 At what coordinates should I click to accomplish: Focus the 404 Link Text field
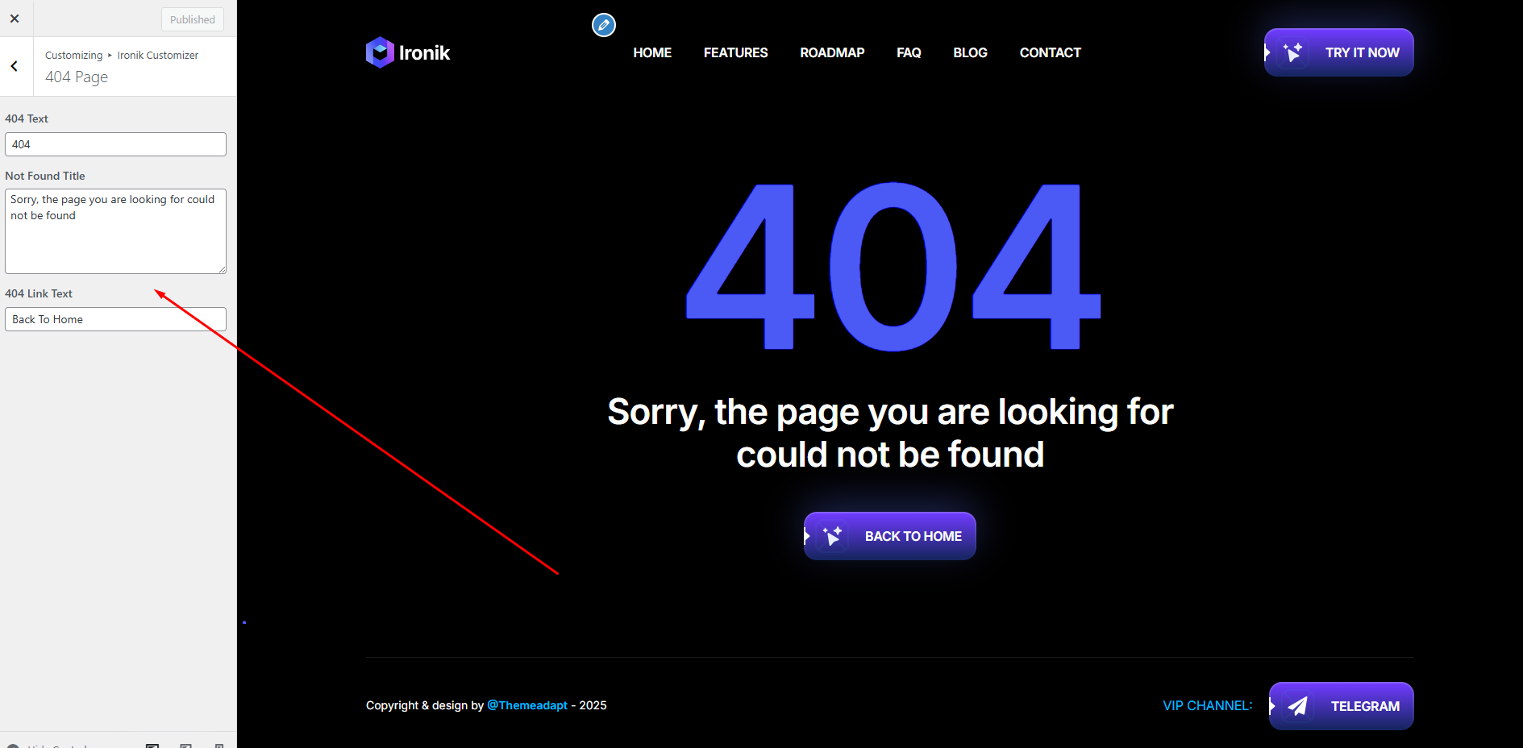pos(115,319)
